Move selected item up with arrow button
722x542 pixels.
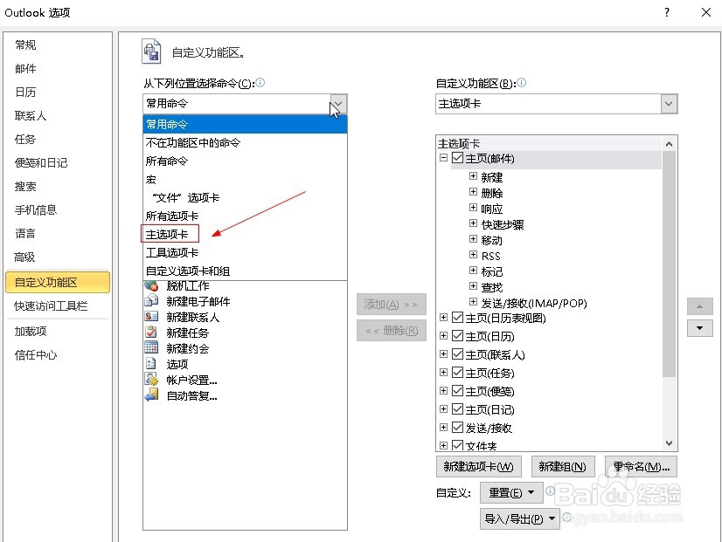pos(700,306)
